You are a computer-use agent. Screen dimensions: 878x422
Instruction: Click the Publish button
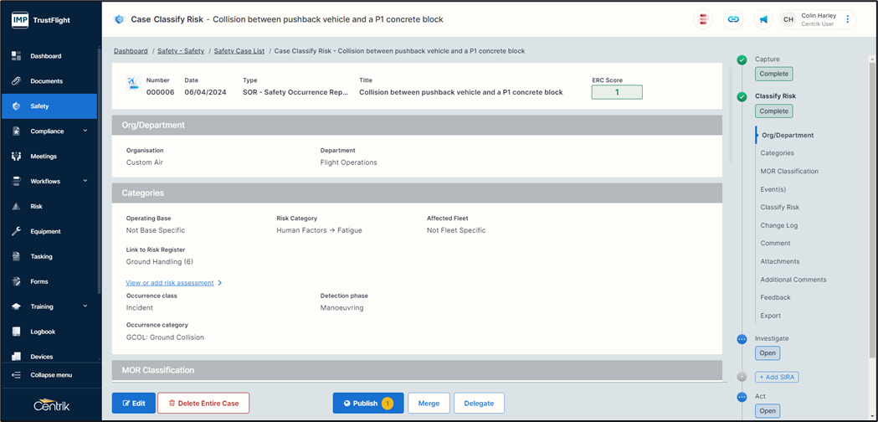click(367, 403)
